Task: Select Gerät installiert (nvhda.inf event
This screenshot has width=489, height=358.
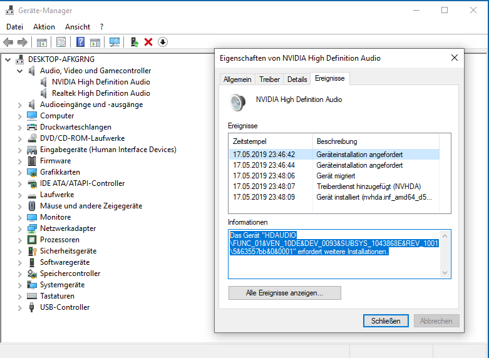Action: (334, 197)
